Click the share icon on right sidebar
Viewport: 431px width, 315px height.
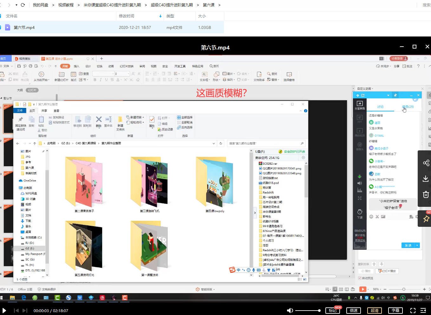click(x=426, y=163)
